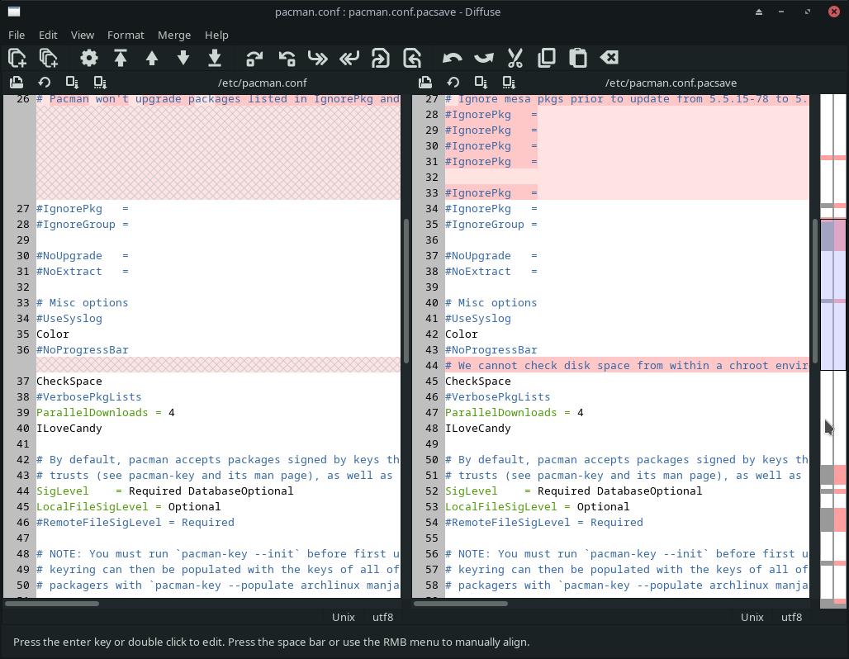Viewport: 849px width, 659px height.
Task: Create a new 2-way file merge
Action: (17, 58)
